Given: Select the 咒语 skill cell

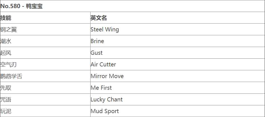Looking at the screenshot, I should point(6,99).
